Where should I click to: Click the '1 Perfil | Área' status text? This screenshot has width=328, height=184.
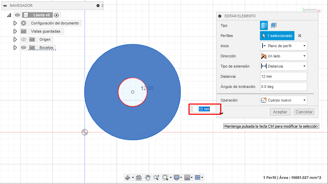point(292,178)
